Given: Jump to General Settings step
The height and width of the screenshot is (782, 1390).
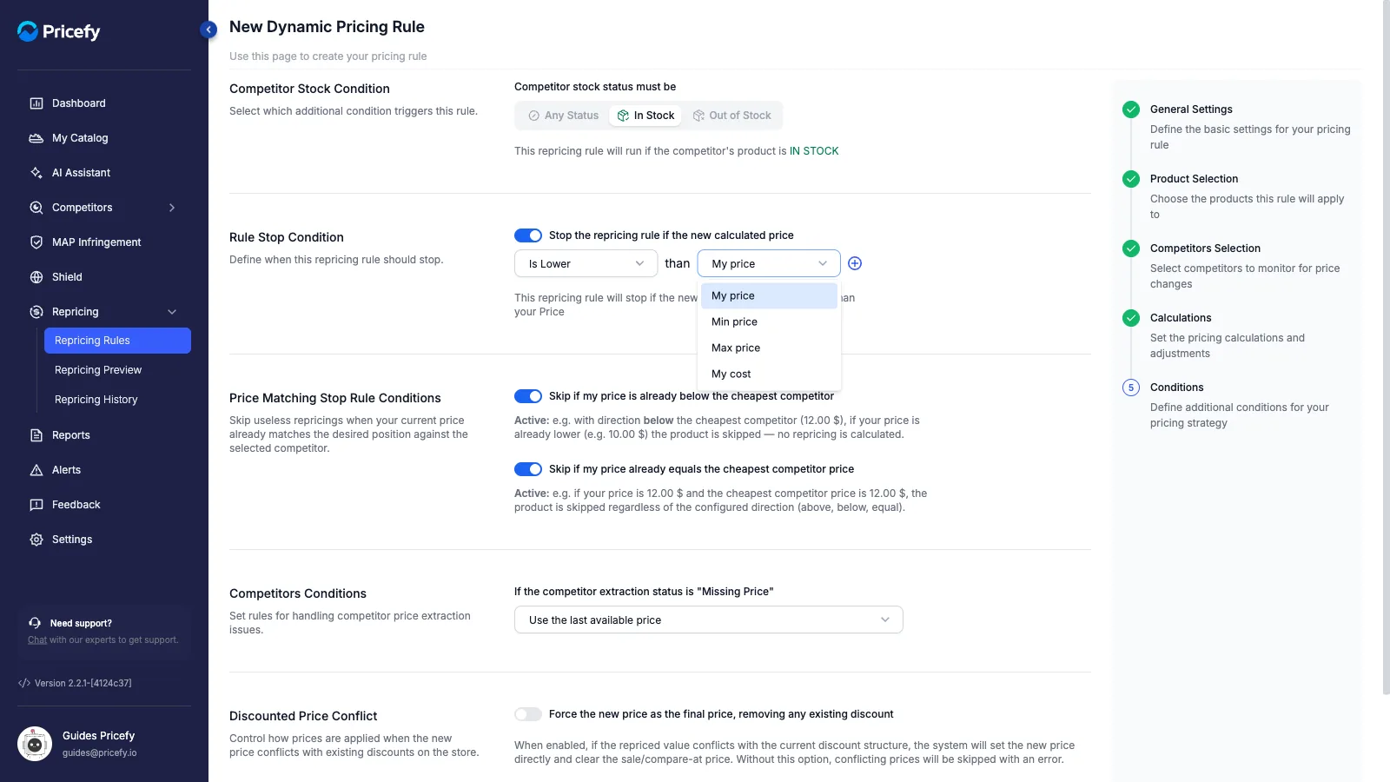Looking at the screenshot, I should [1191, 109].
